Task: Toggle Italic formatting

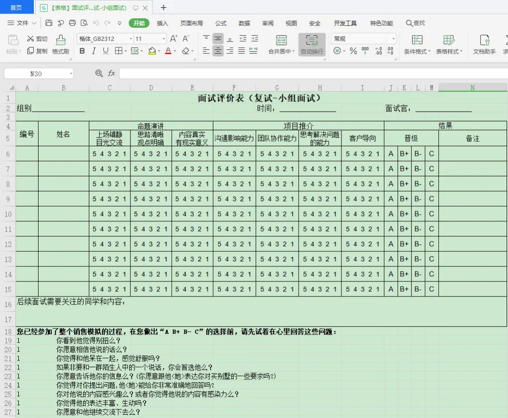Action: pos(94,51)
